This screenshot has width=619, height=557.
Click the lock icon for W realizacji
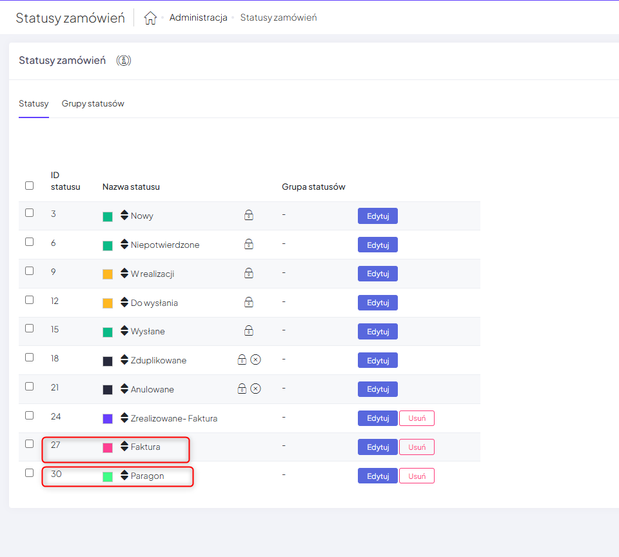(x=249, y=274)
